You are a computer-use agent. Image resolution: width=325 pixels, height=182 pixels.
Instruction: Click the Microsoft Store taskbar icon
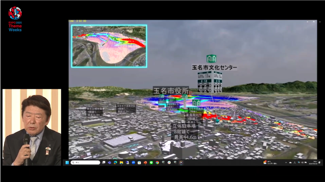[x=139, y=162]
